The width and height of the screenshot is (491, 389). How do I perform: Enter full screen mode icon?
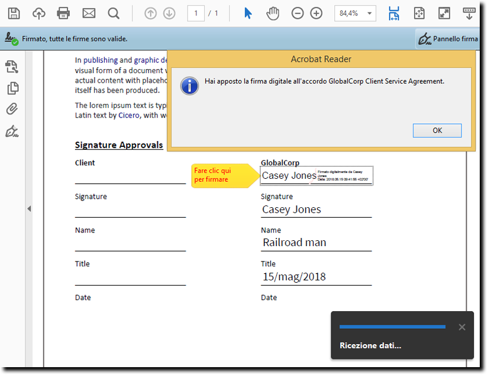pyautogui.click(x=444, y=14)
